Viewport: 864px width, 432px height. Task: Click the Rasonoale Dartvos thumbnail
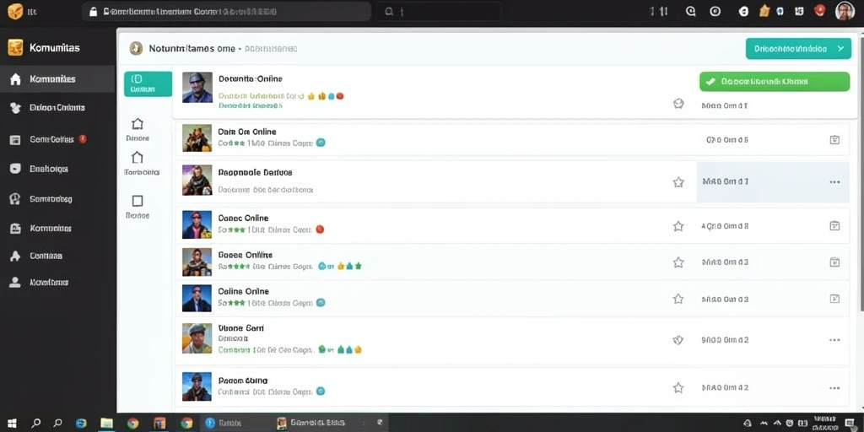coord(197,181)
